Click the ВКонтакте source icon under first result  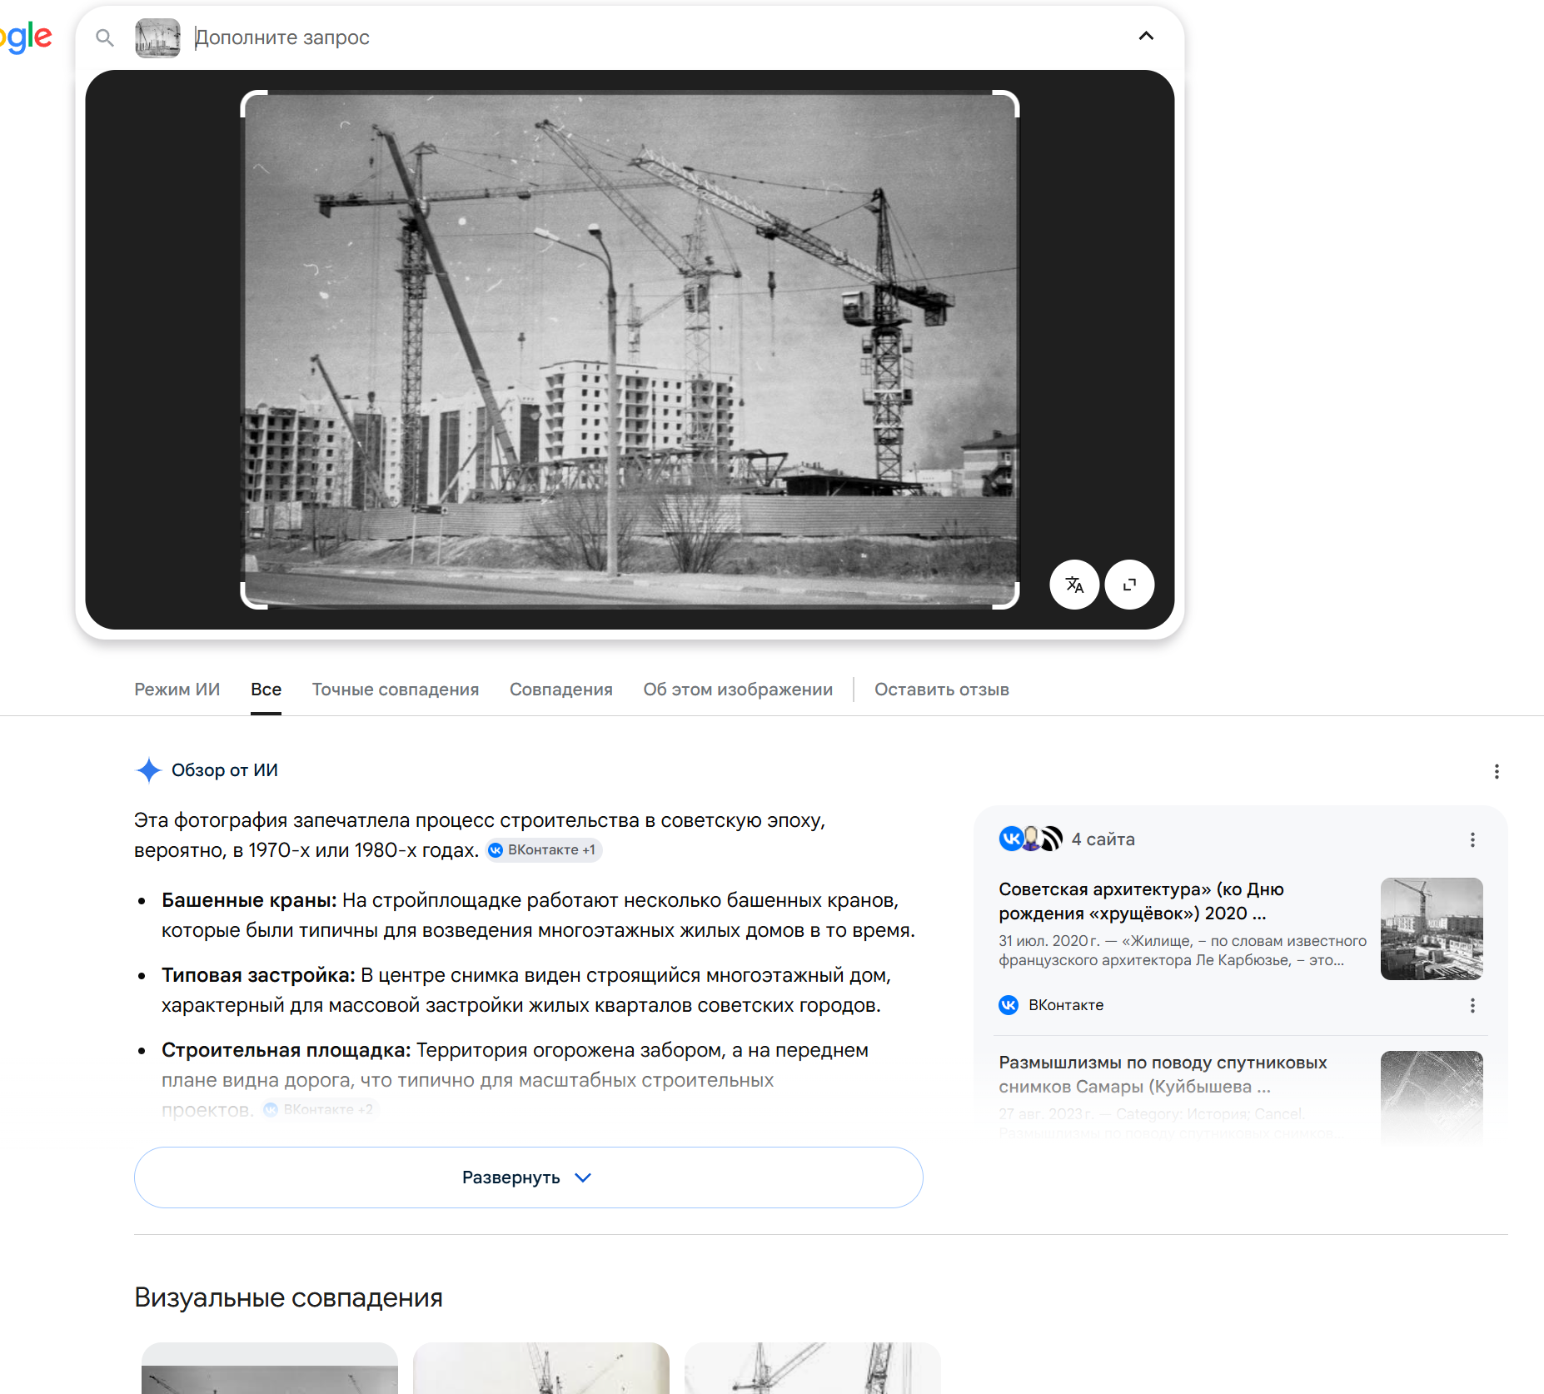(x=1009, y=1005)
